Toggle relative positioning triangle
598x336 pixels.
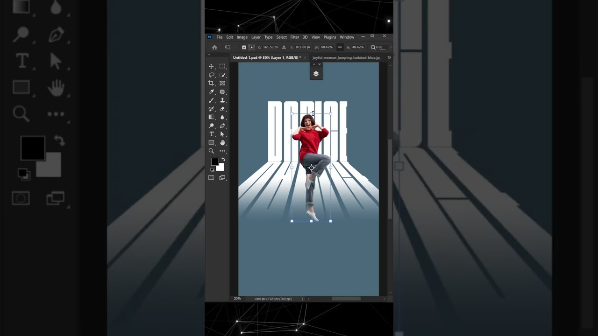pos(284,47)
